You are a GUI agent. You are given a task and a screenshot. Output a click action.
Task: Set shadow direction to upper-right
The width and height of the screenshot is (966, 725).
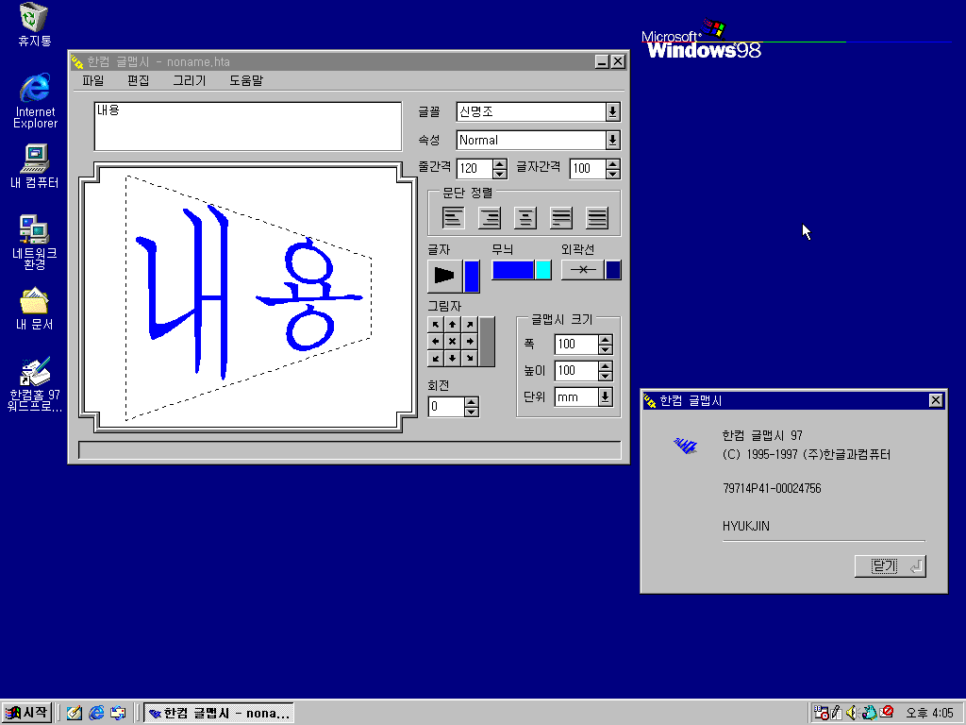[470, 325]
